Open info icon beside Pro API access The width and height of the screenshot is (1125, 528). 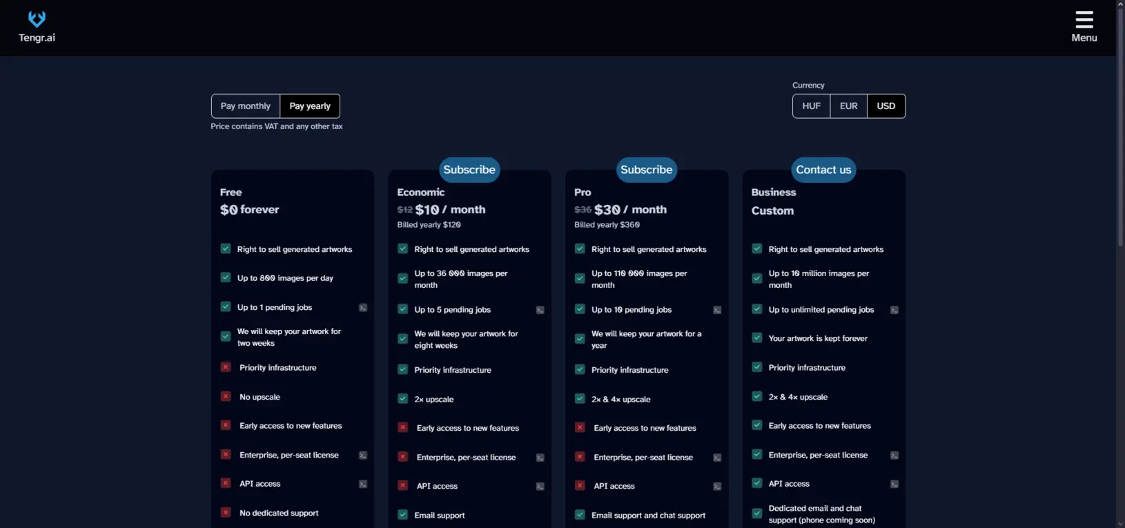point(717,487)
